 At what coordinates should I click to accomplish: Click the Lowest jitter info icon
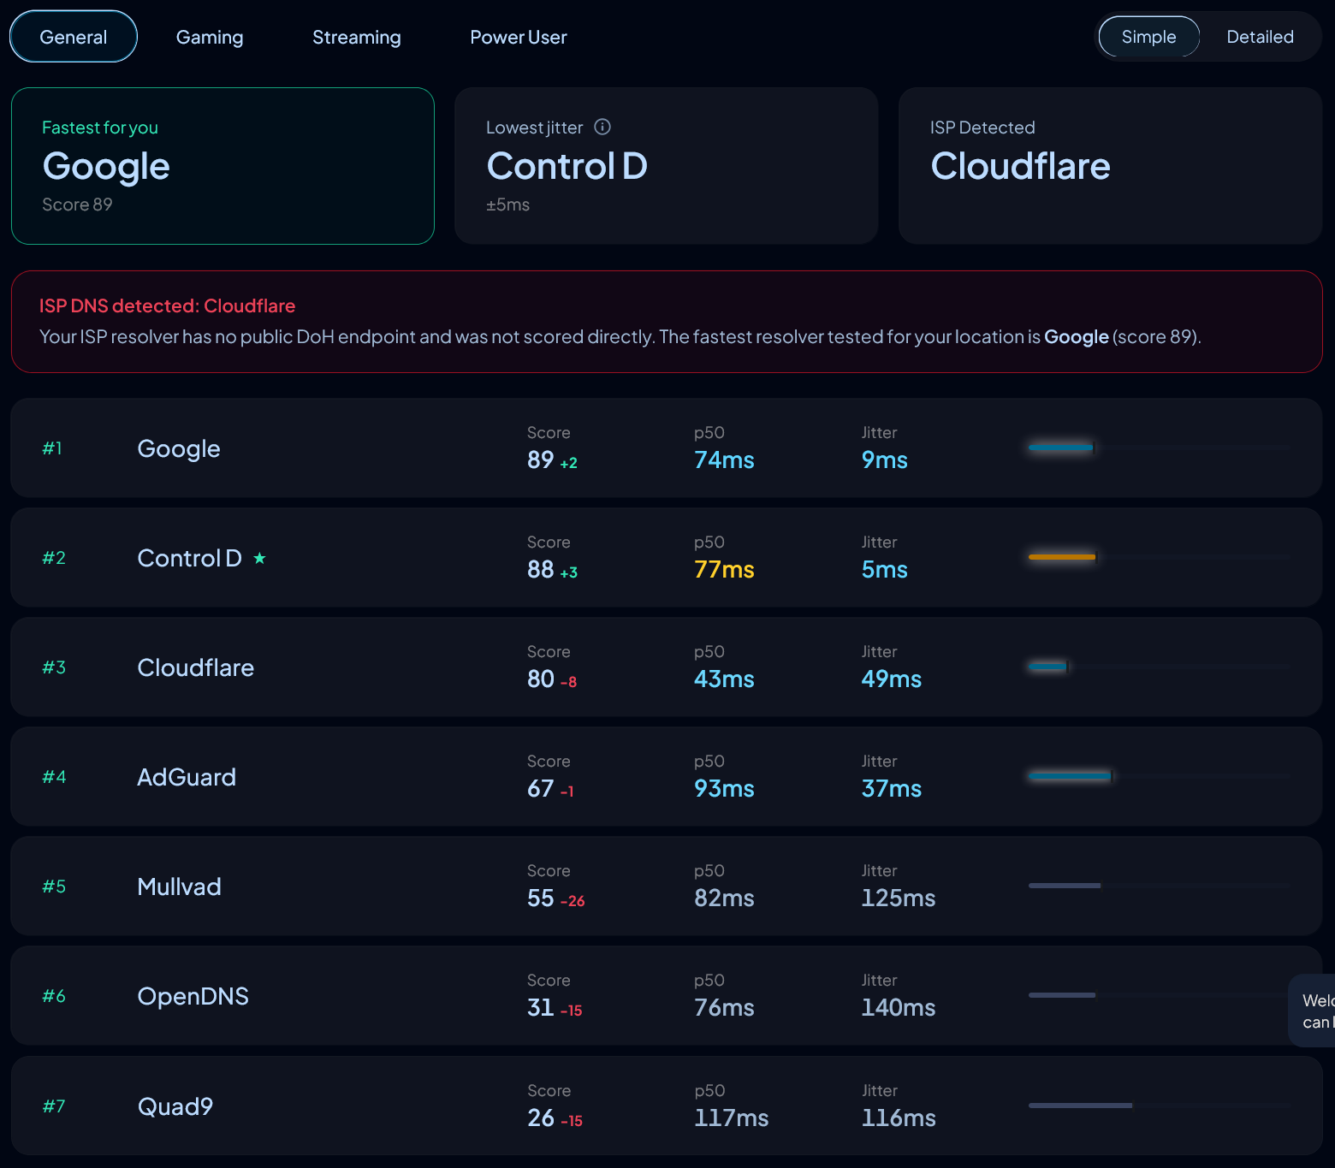[602, 127]
